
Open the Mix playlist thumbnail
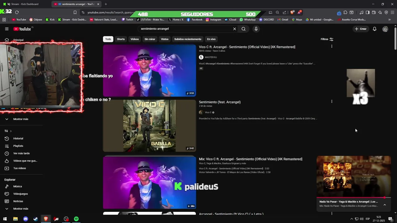(x=149, y=183)
